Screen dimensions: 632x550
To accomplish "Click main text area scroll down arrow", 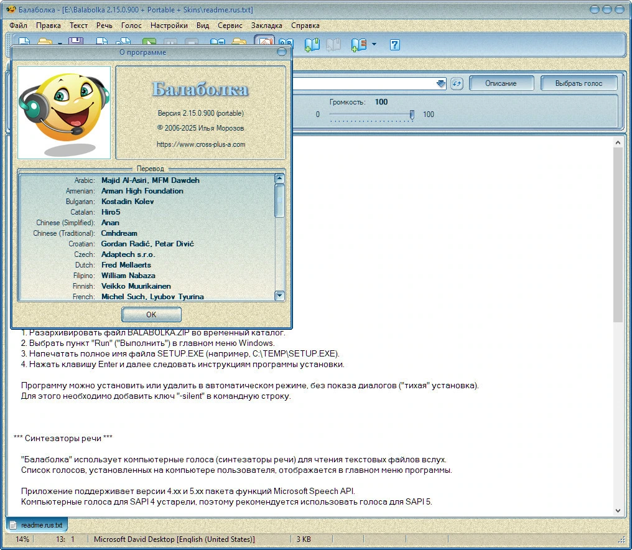I will coord(618,510).
